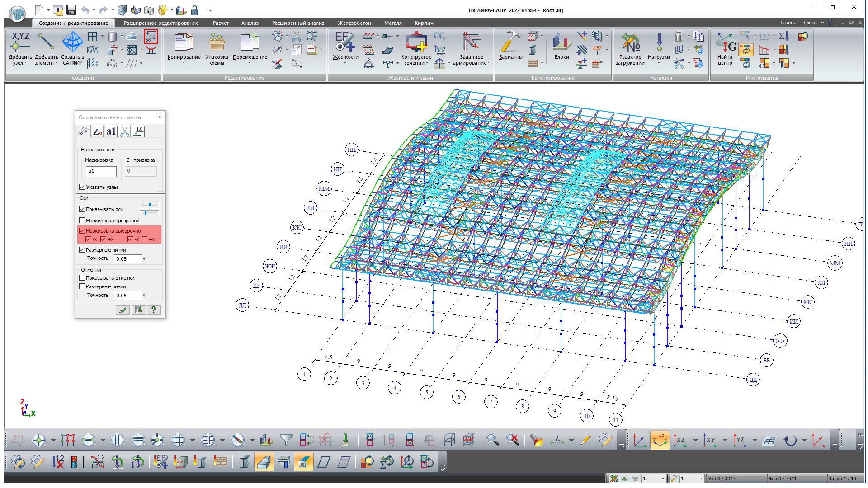Check Показывать отметки option

coord(82,278)
